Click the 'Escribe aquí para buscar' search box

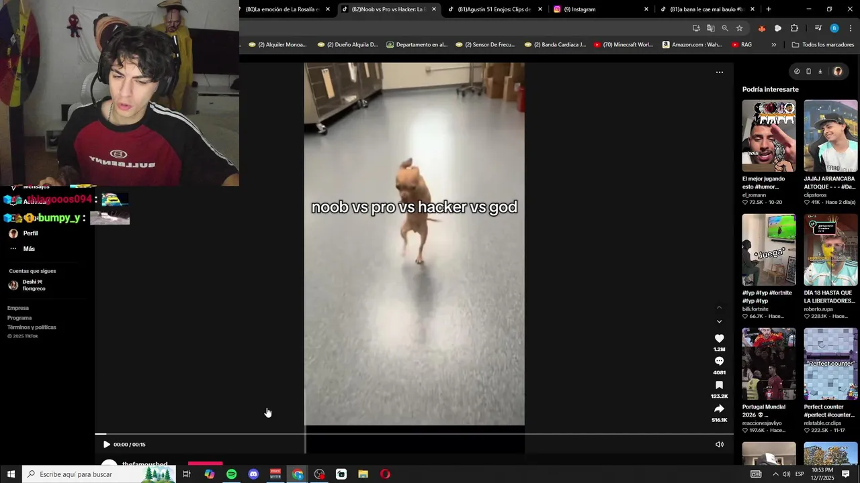[x=99, y=474]
